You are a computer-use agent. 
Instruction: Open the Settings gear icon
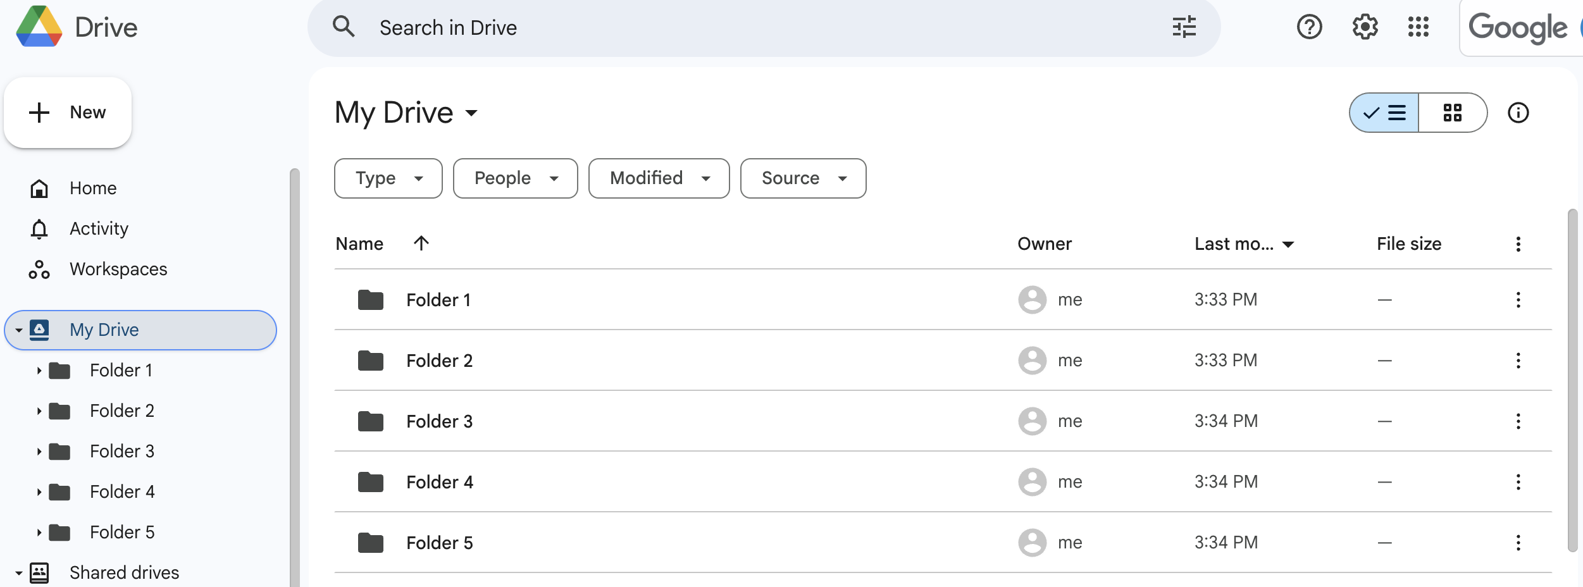click(1365, 27)
